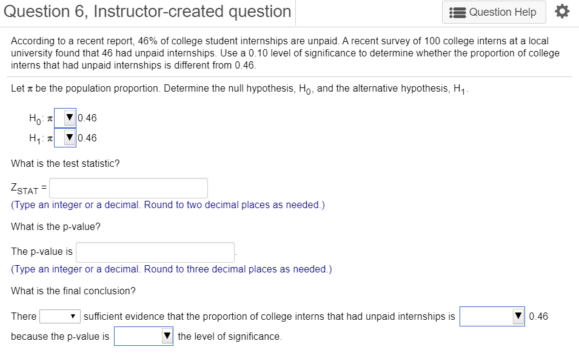Click the arrow on the dropdown before 0.46
This screenshot has height=358, width=579.
click(x=518, y=316)
